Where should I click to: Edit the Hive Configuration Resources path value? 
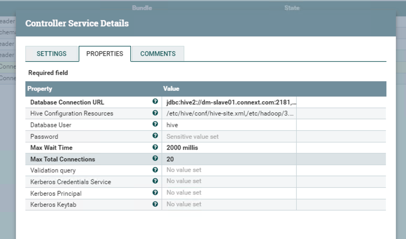click(230, 113)
